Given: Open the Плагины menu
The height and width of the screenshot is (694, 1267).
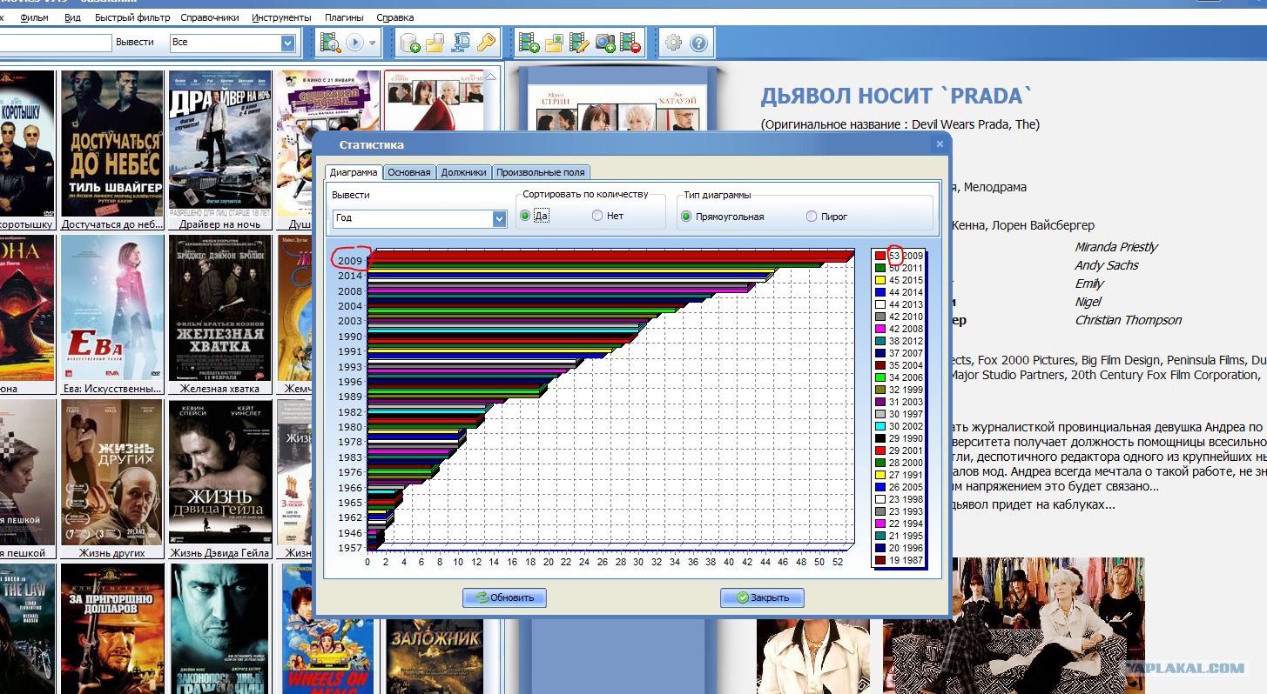Looking at the screenshot, I should pyautogui.click(x=345, y=17).
